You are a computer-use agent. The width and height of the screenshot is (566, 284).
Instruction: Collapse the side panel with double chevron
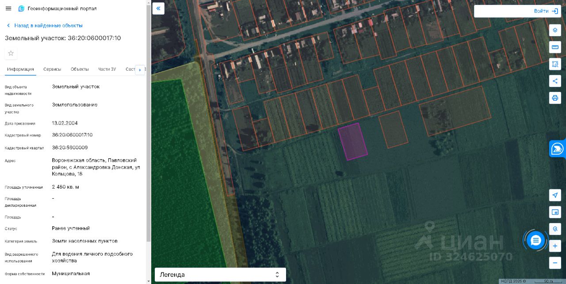[x=158, y=8]
